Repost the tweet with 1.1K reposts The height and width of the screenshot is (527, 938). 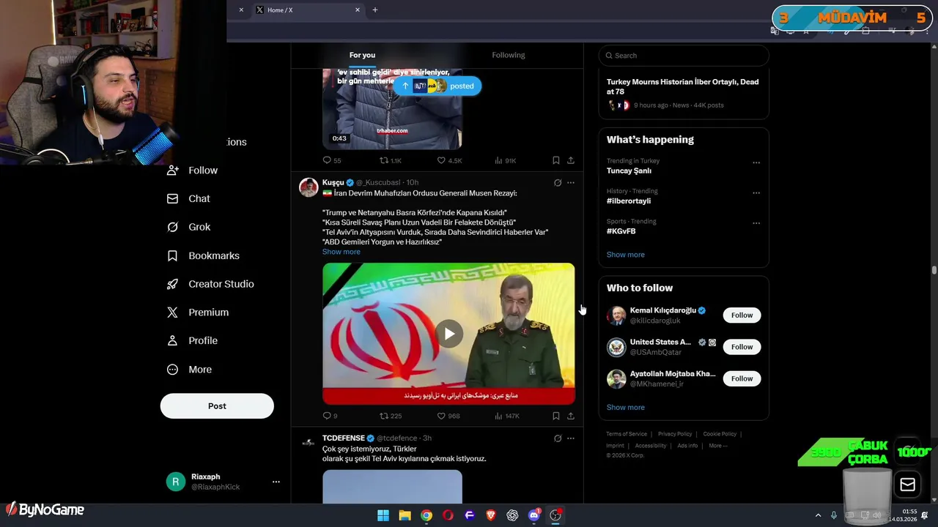(x=390, y=160)
